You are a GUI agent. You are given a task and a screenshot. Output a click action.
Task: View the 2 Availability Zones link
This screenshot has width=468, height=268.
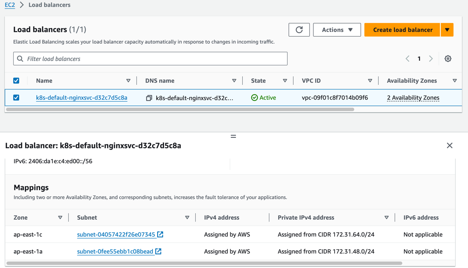413,98
